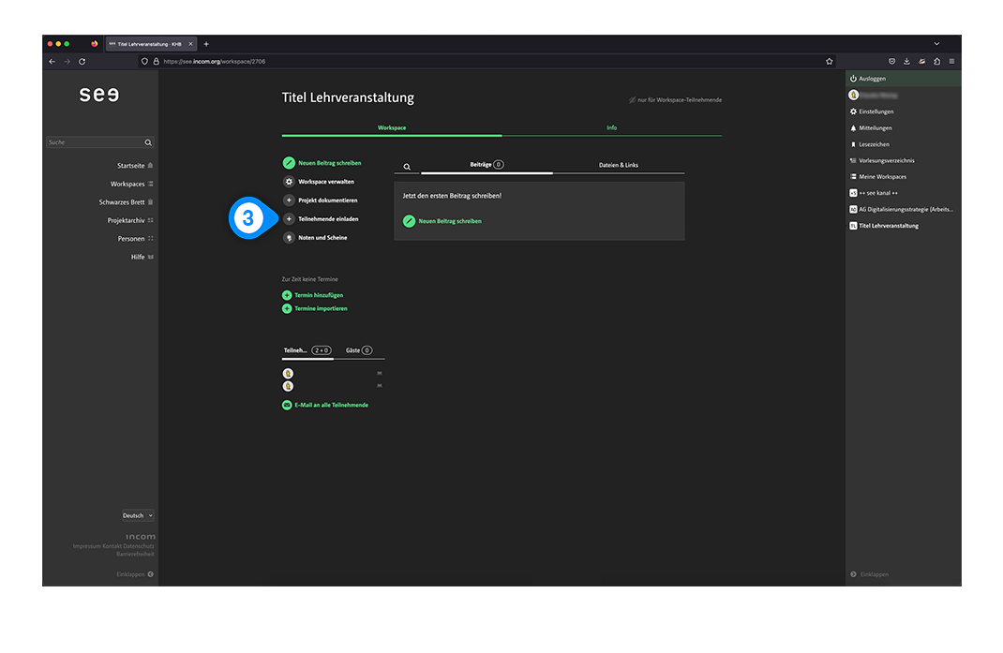Viewport: 1003px width, 653px height.
Task: Click the plus icon for Projekt dokumentieren
Action: click(289, 200)
